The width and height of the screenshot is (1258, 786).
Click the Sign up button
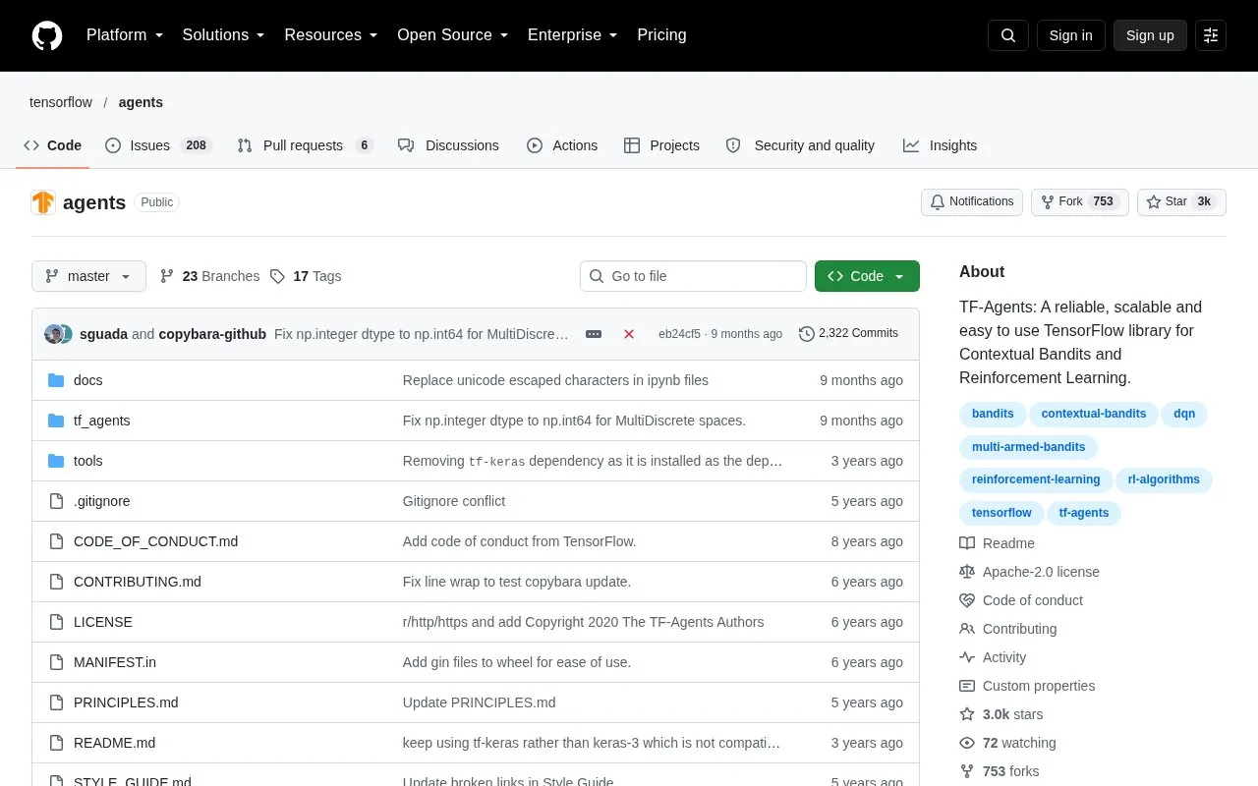click(1150, 35)
